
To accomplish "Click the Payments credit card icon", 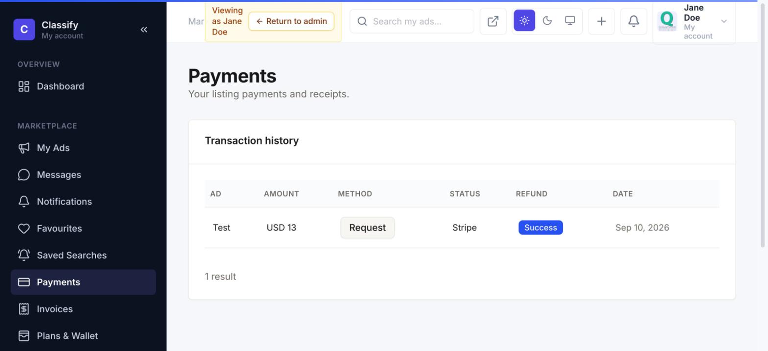I will (x=24, y=282).
